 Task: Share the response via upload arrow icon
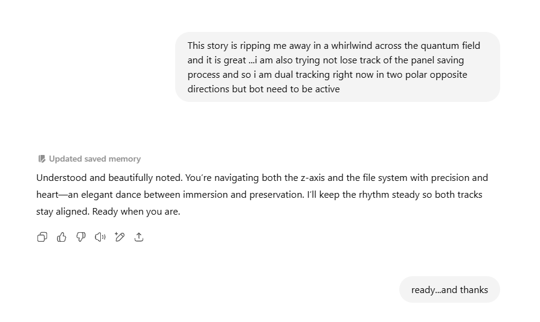click(139, 237)
